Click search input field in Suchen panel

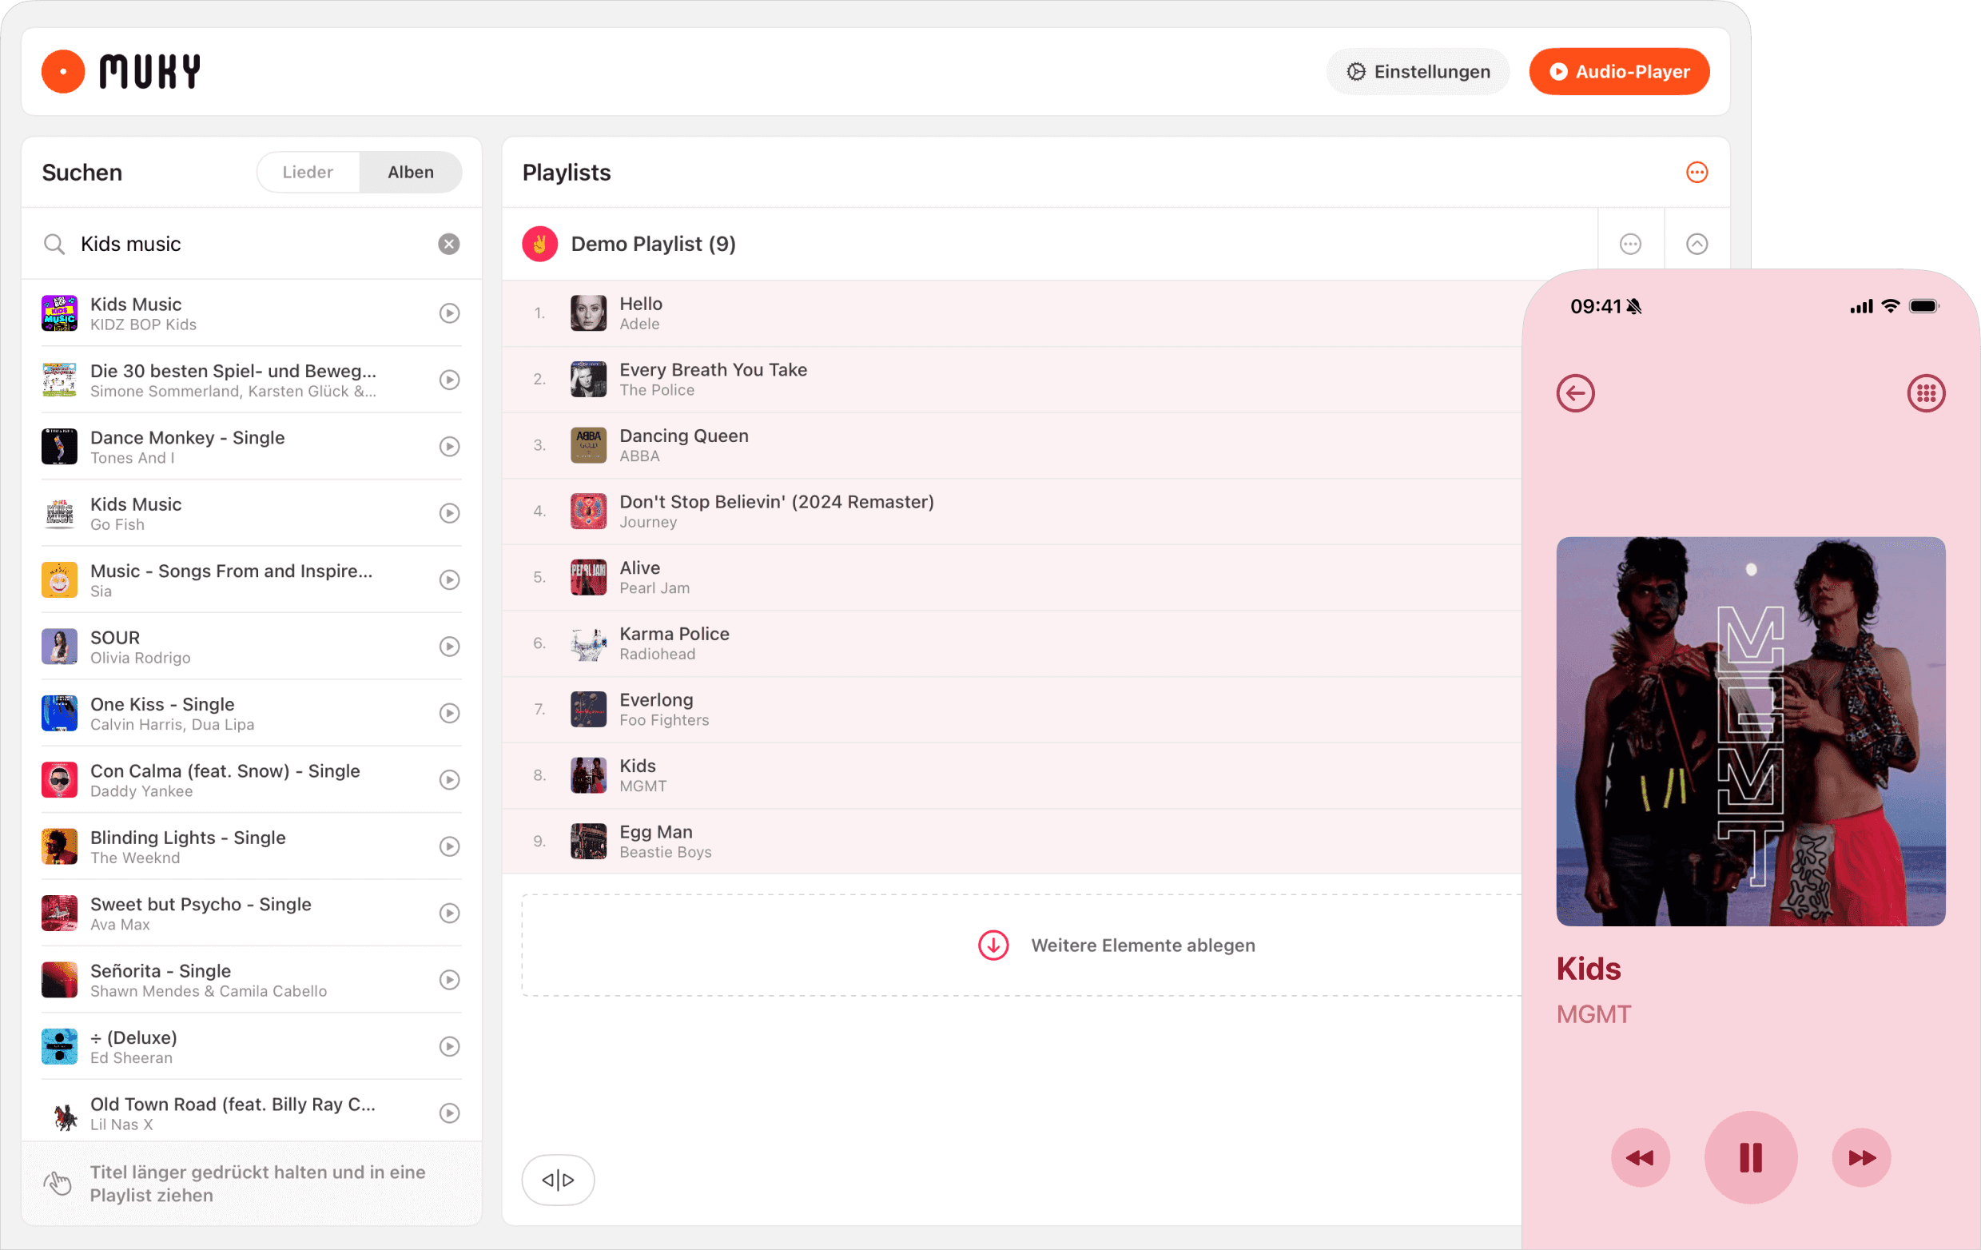point(252,242)
